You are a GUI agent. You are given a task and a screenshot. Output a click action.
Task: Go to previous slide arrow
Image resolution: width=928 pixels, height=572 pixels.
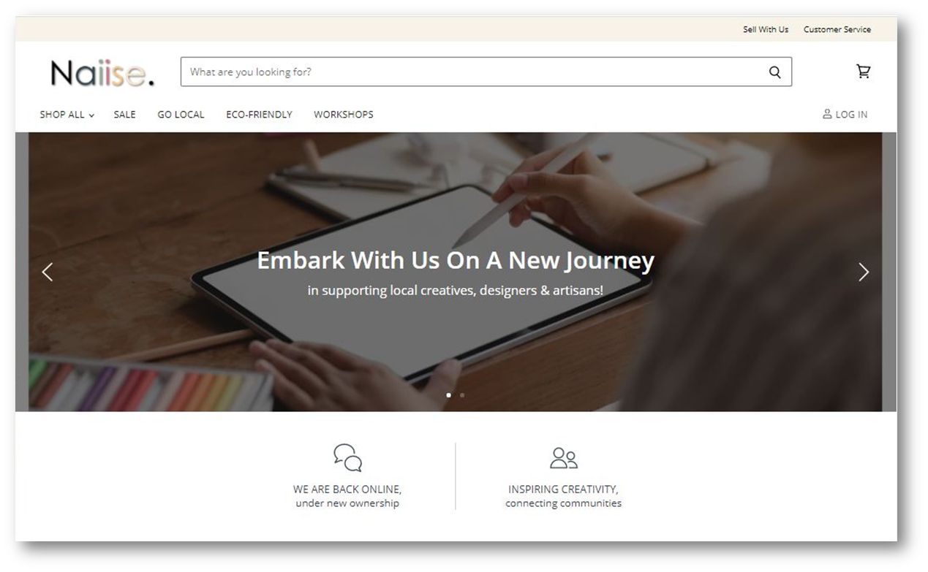(48, 272)
